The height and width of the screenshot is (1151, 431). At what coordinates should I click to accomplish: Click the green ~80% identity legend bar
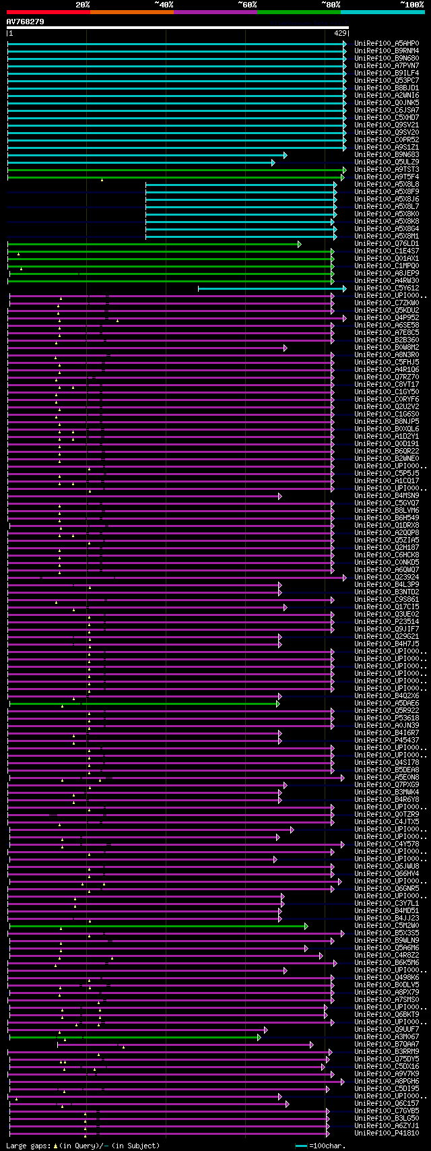click(x=299, y=12)
